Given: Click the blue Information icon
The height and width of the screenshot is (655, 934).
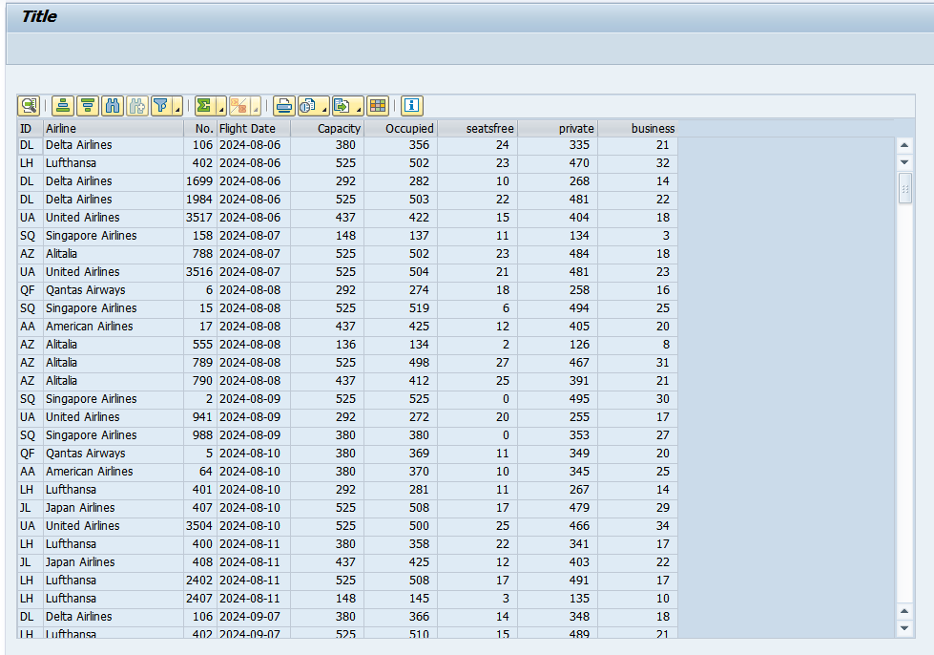Looking at the screenshot, I should [x=411, y=106].
